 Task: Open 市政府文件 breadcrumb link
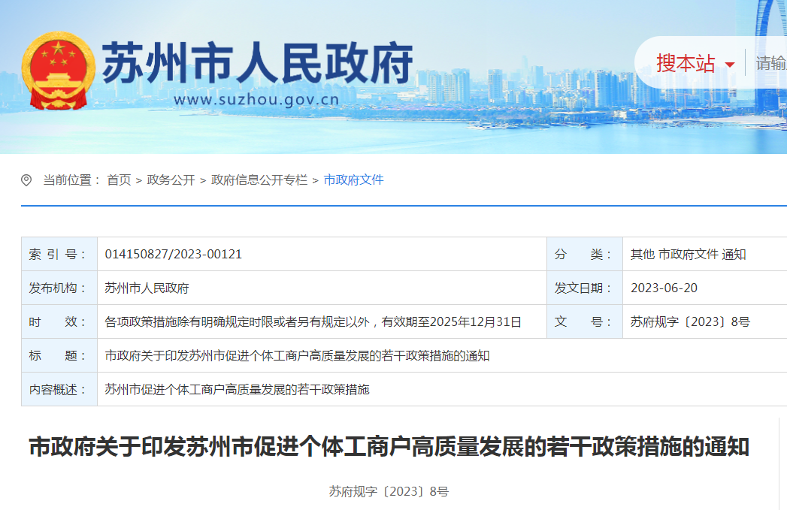pos(353,180)
